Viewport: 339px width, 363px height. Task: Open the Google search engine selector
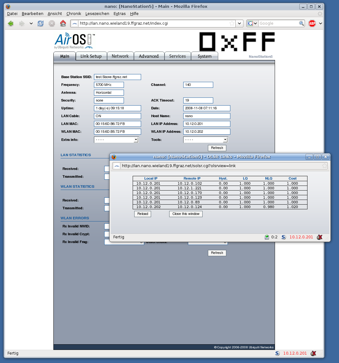click(x=252, y=23)
